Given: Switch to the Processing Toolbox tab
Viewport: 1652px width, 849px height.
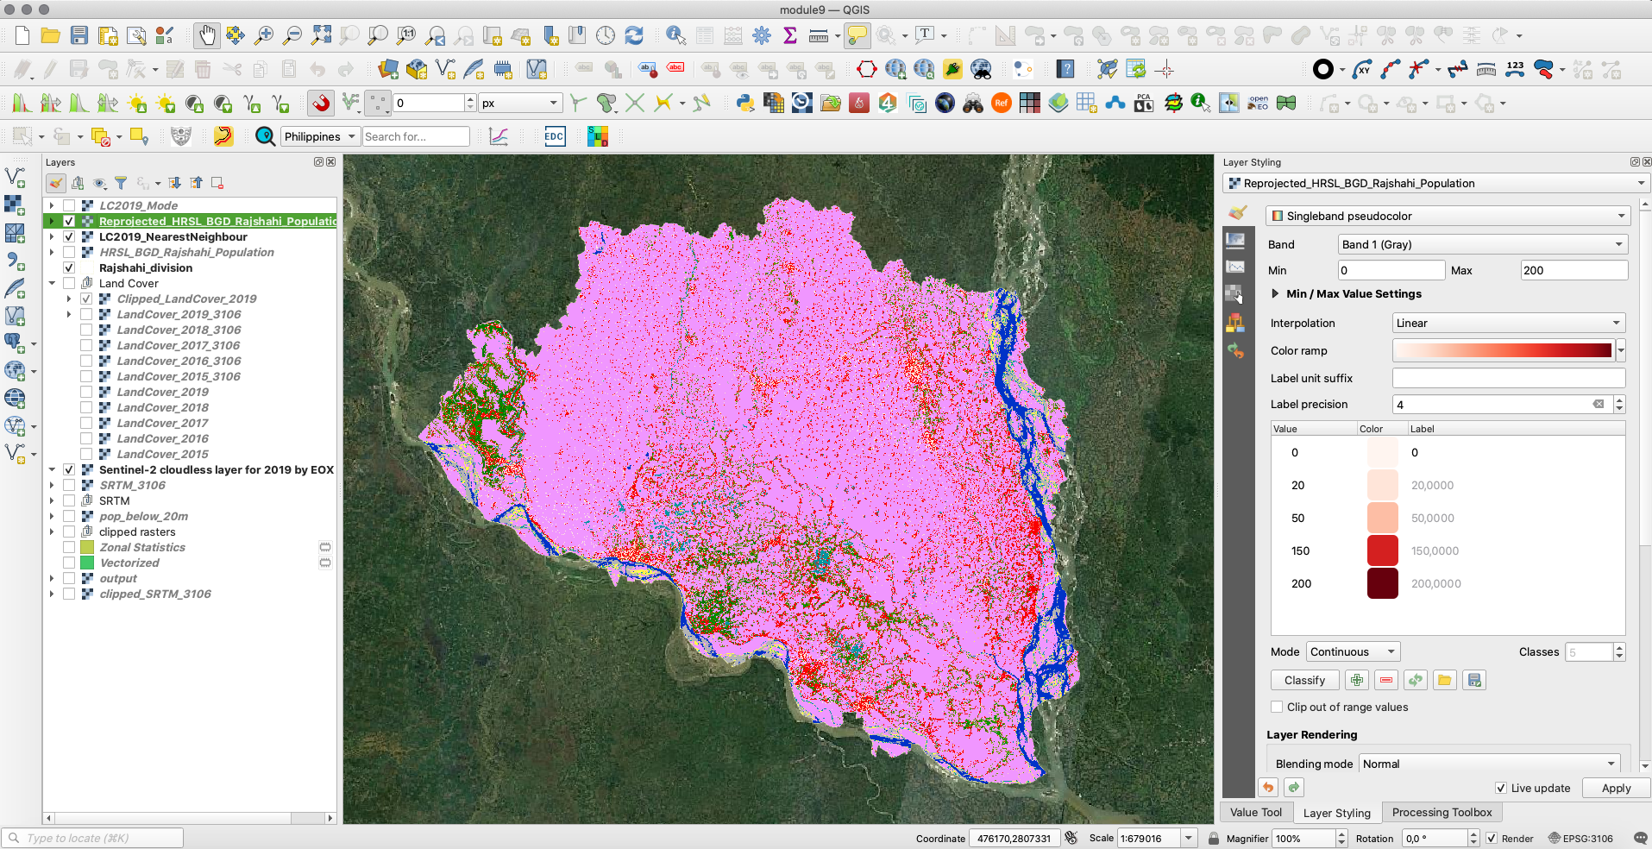Looking at the screenshot, I should coord(1442,812).
